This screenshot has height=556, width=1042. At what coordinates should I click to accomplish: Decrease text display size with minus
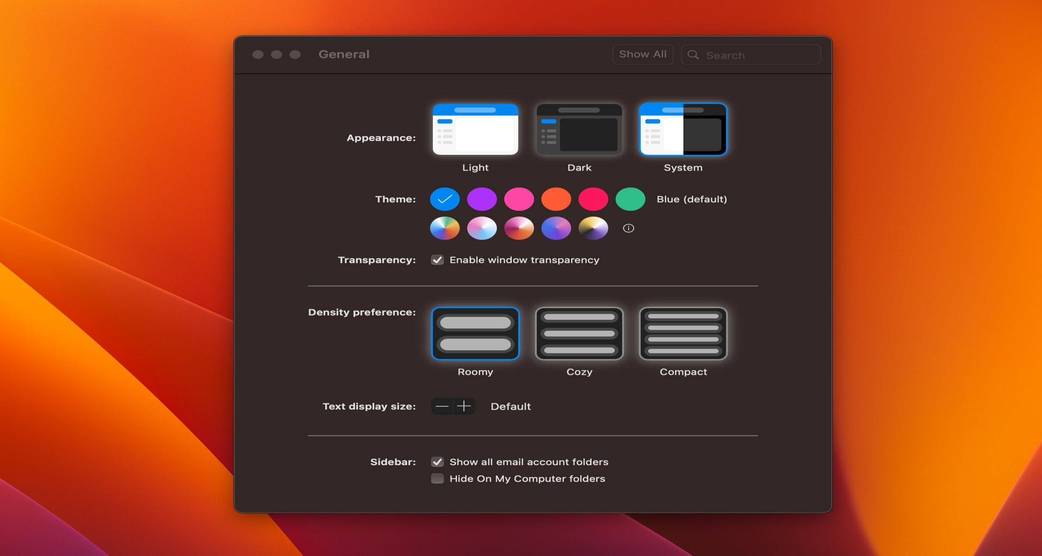[x=442, y=406]
